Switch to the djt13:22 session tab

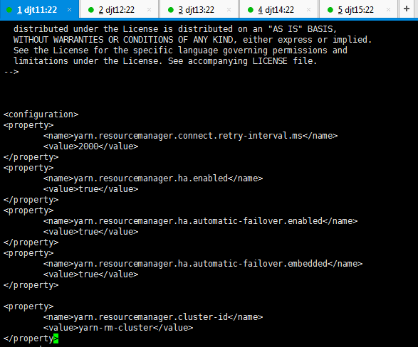click(x=199, y=10)
